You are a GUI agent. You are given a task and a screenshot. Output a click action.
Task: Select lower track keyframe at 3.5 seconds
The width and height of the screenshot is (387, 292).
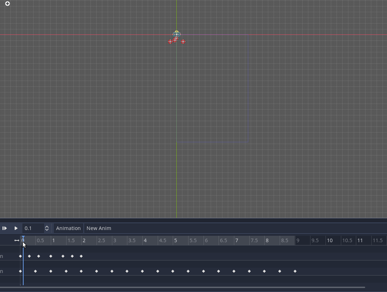point(127,271)
